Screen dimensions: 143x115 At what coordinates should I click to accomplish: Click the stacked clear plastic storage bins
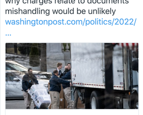pyautogui.click(x=40, y=96)
